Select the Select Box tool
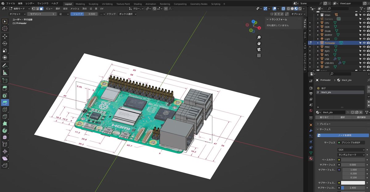Image resolution: width=370 pixels, height=192 pixels. click(5, 22)
